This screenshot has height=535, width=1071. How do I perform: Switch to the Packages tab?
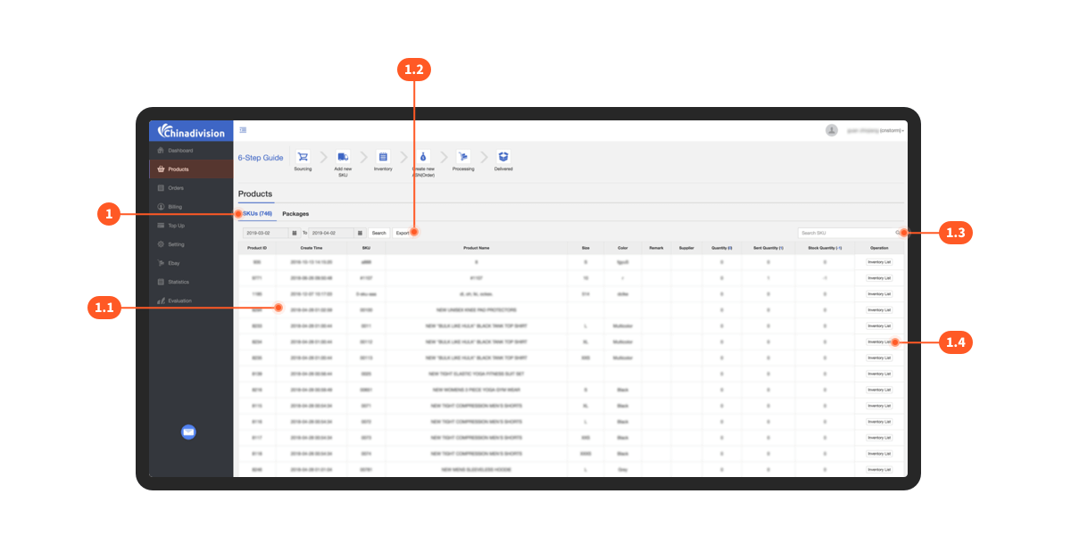click(x=295, y=214)
